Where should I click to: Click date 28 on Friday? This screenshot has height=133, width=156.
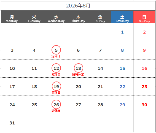tap(100, 105)
